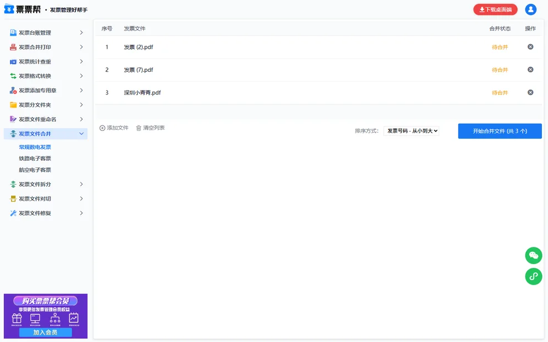Expand the 发票台账管理 chevron
The height and width of the screenshot is (342, 548).
(81, 33)
